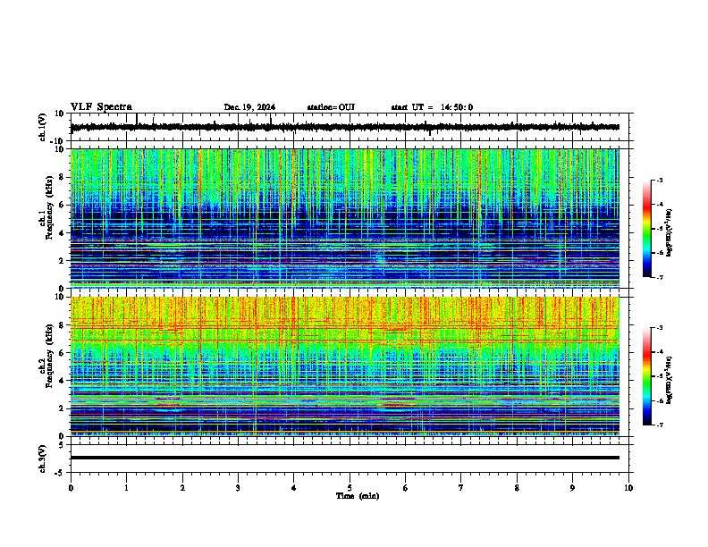Image resolution: width=708 pixels, height=547 pixels.
Task: Click the ch.1 spectrogram color scale bar
Action: (647, 229)
